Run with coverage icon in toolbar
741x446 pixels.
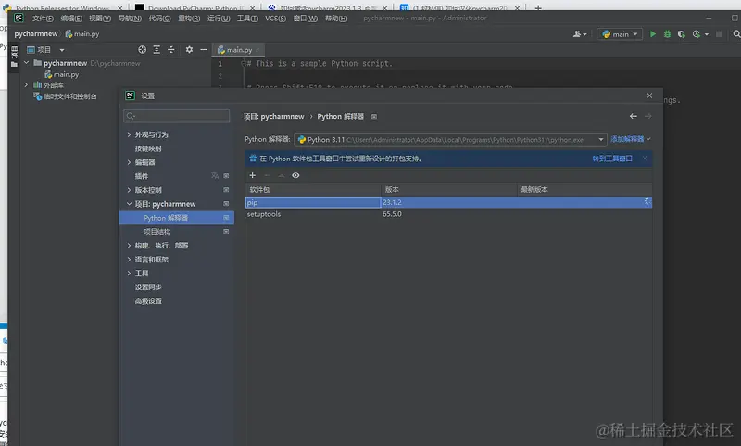coord(681,34)
